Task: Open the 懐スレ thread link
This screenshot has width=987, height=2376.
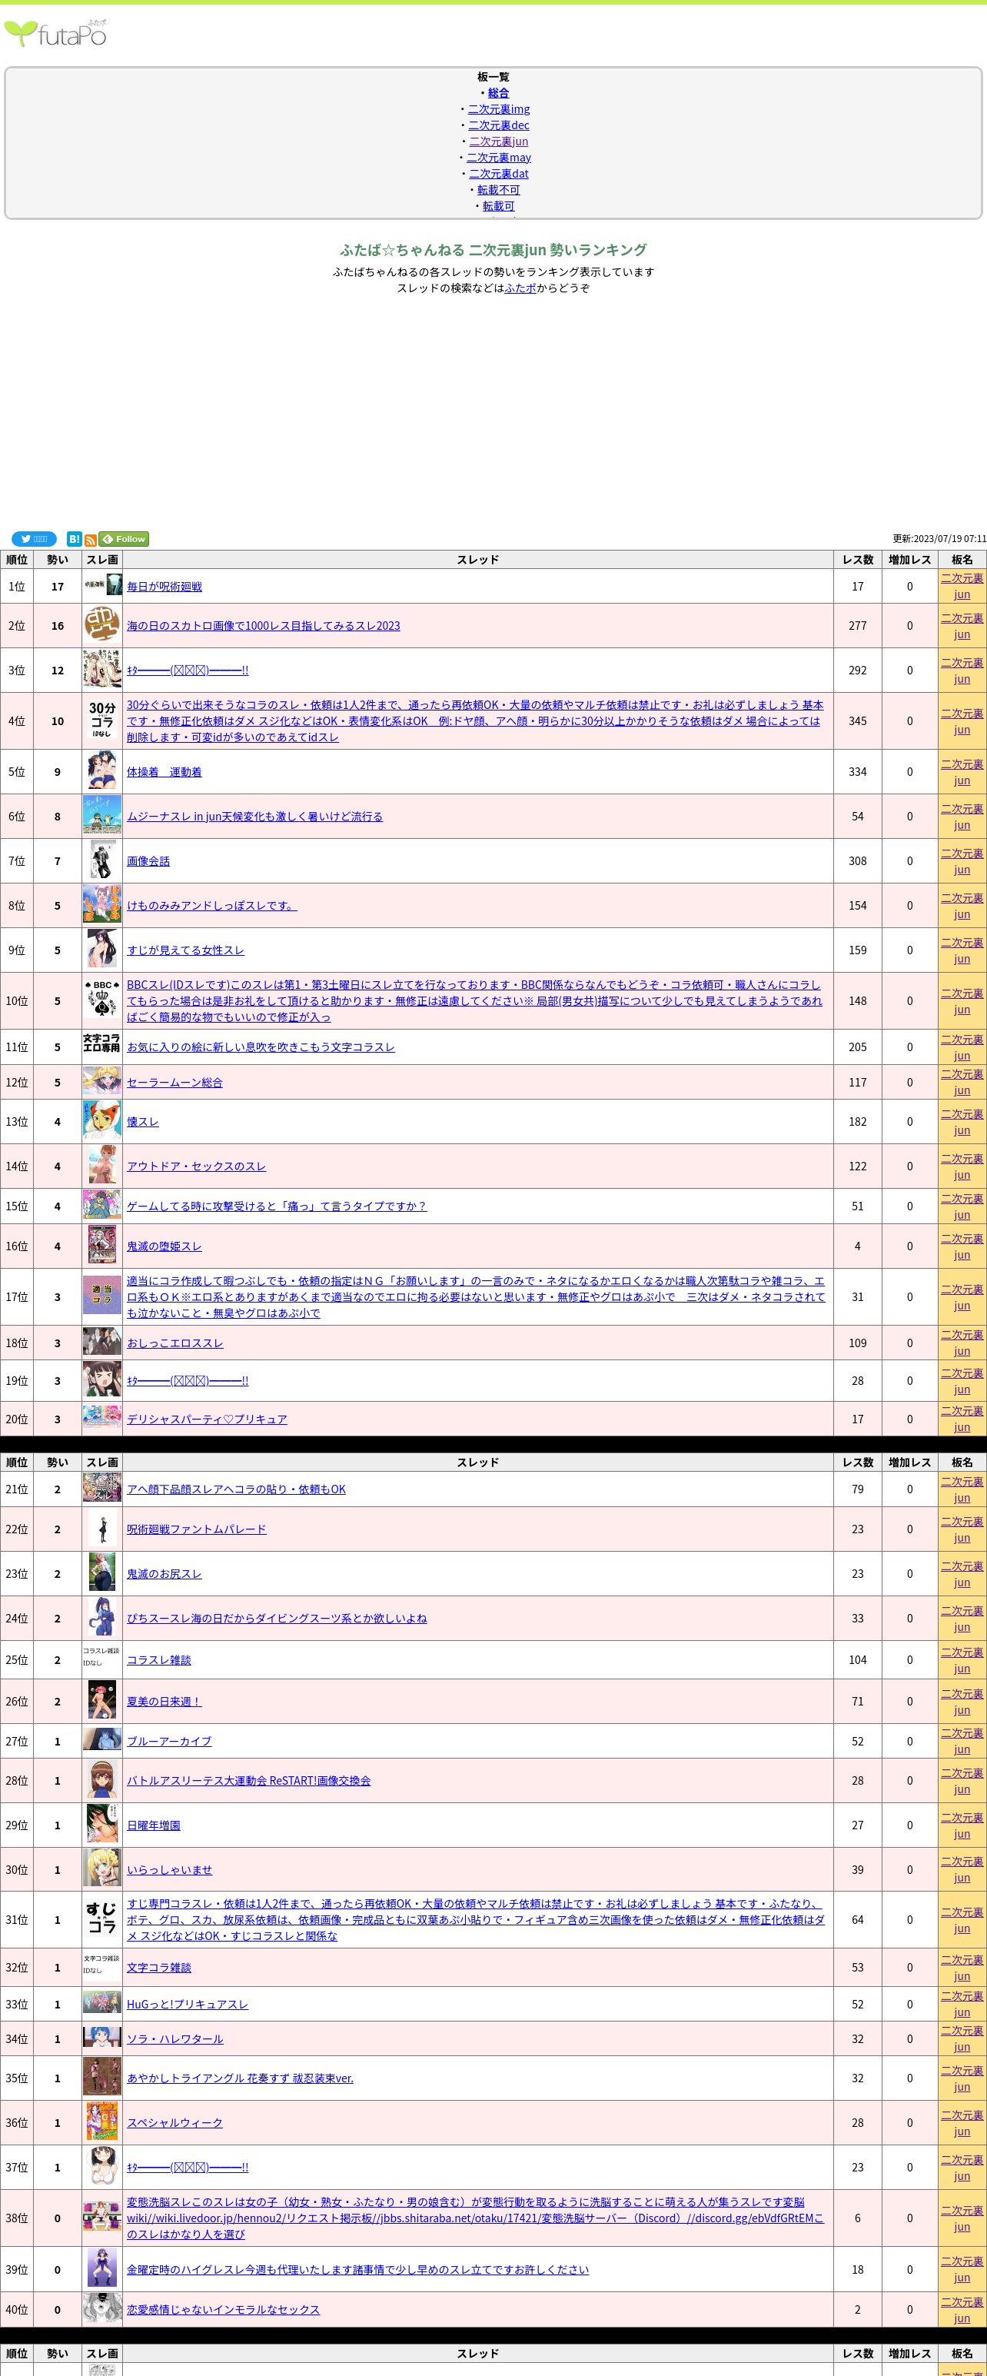Action: (x=143, y=1123)
